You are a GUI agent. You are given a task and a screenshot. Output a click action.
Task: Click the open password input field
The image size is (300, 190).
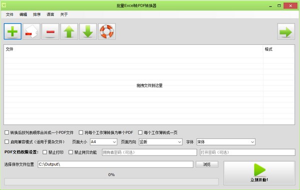pyautogui.click(x=247, y=153)
